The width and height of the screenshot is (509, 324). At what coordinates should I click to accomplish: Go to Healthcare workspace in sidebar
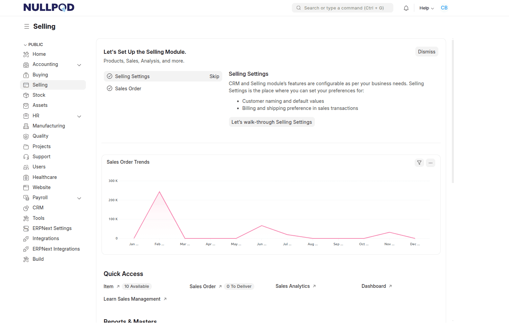45,177
